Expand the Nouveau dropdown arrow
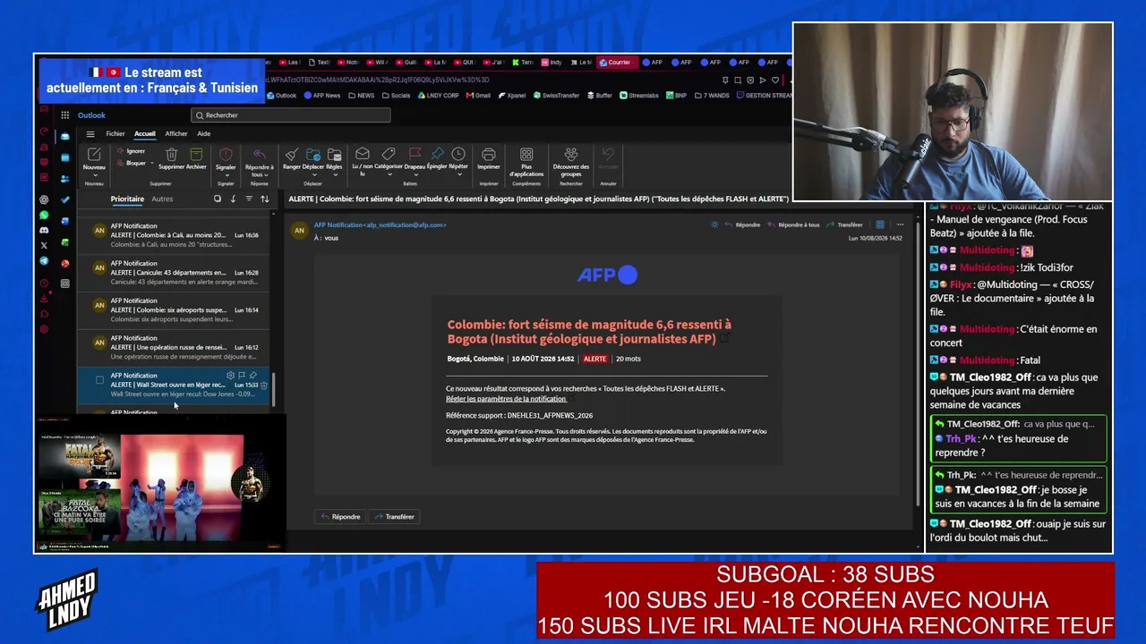 tap(94, 176)
